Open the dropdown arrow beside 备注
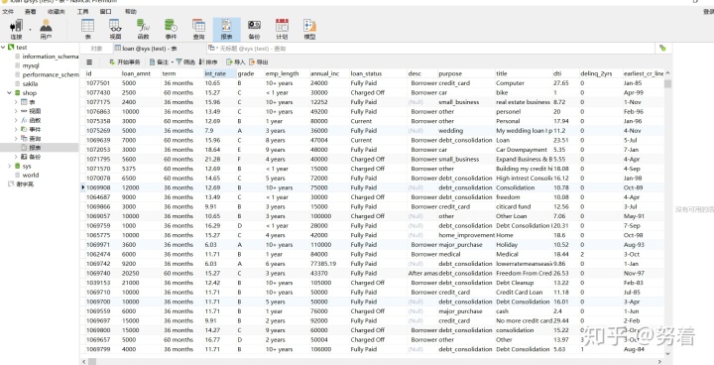Image resolution: width=714 pixels, height=365 pixels. tap(173, 61)
